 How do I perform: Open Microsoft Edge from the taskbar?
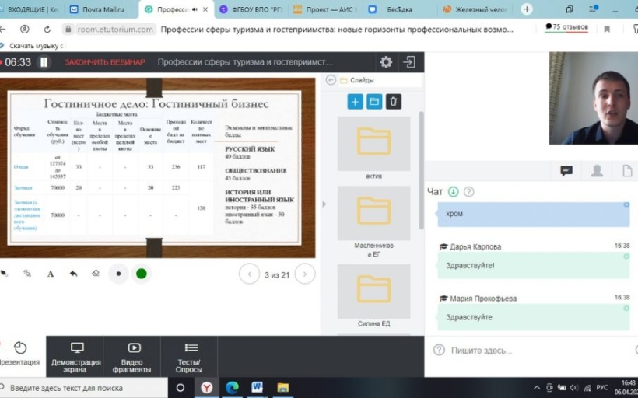point(232,388)
